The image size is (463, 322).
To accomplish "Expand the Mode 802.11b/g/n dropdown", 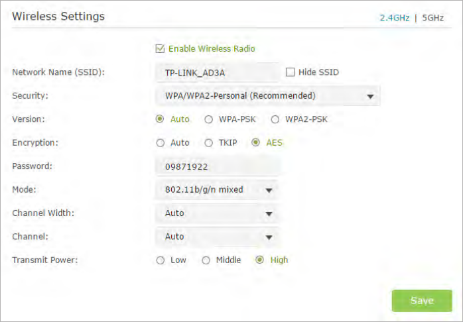I will (216, 189).
